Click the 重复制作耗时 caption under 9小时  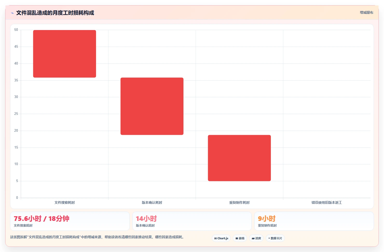267,226
